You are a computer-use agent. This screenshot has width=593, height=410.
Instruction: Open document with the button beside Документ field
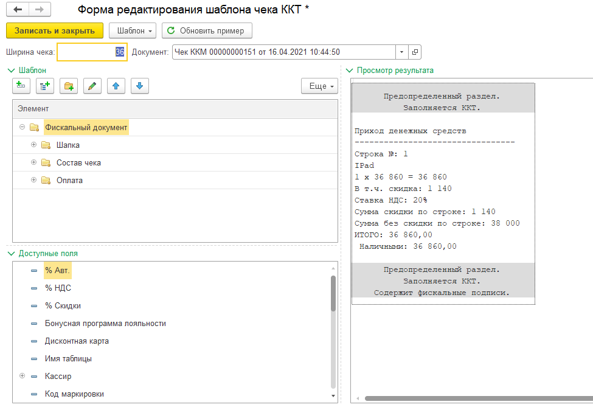(x=415, y=52)
